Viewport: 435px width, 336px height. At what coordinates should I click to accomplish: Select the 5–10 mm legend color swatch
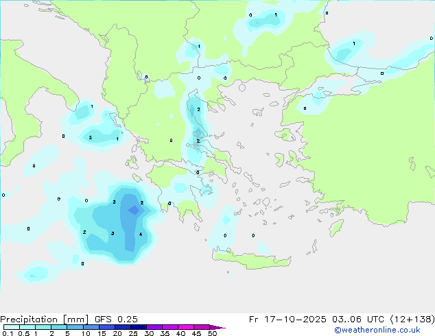[x=75, y=327]
